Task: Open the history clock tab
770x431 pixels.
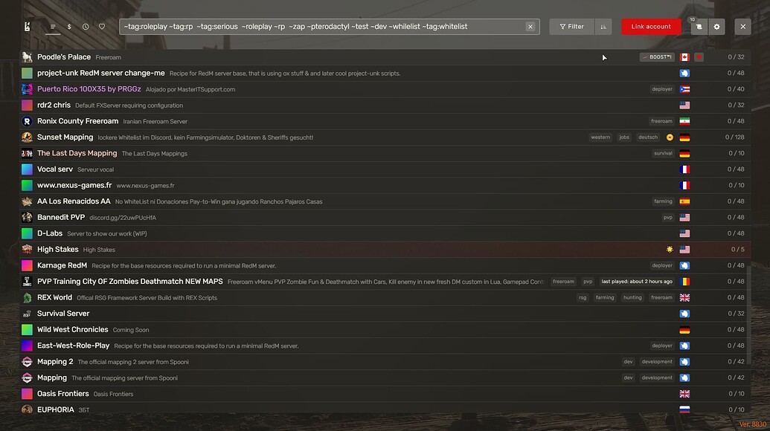Action: coord(86,27)
